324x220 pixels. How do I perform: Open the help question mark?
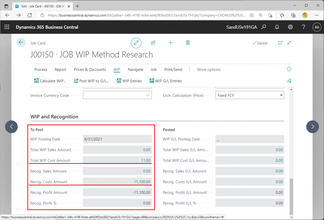(x=303, y=27)
